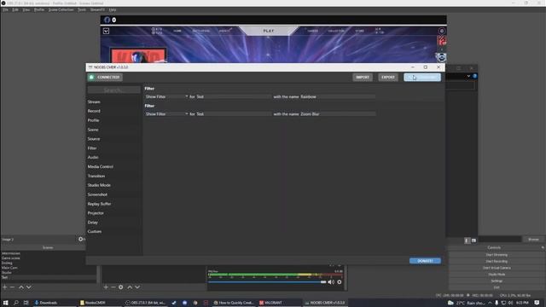Click add source plus icon in OBS
This screenshot has height=307, width=546.
pos(106,287)
